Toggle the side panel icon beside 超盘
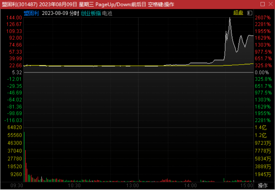Image resolution: width=275 pixels, height=190 pixels. [250, 13]
